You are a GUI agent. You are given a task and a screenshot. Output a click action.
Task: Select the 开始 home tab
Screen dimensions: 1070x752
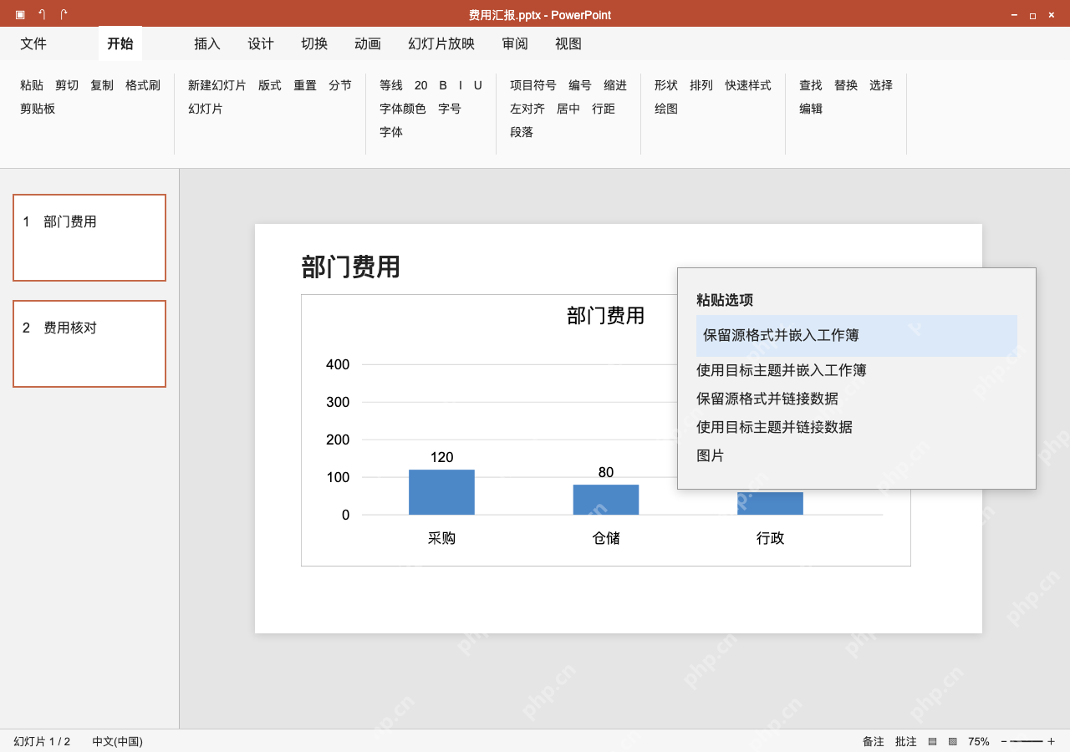120,43
